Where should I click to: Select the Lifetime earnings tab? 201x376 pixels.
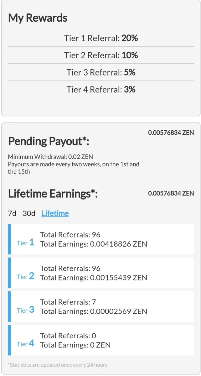(55, 213)
